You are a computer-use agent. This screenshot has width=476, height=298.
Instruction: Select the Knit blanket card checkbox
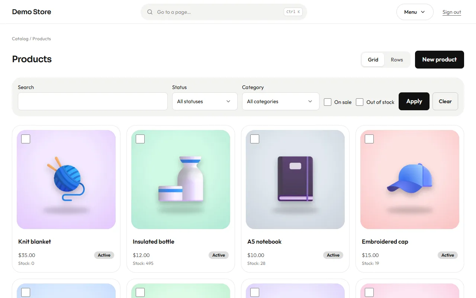[x=26, y=139]
